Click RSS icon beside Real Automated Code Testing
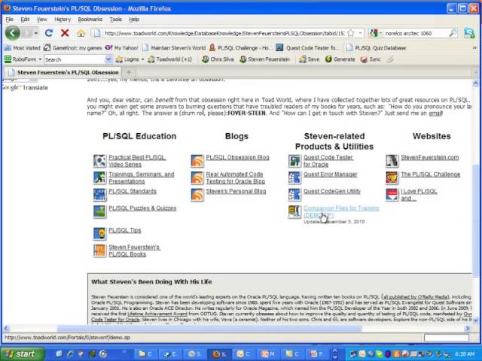The height and width of the screenshot is (361, 482). pyautogui.click(x=197, y=177)
